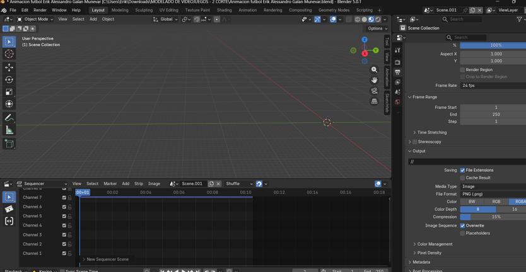Viewport: 526px width, 272px height.
Task: Activate the 3D Cursor tool
Action: click(x=9, y=54)
